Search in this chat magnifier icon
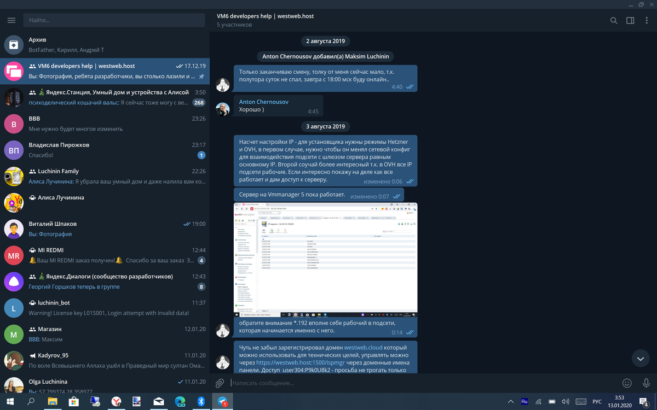This screenshot has width=657, height=410. coord(614,21)
